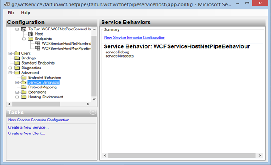Minimize the configuration editor window
Screen dimensions: 271x165
[238, 3]
